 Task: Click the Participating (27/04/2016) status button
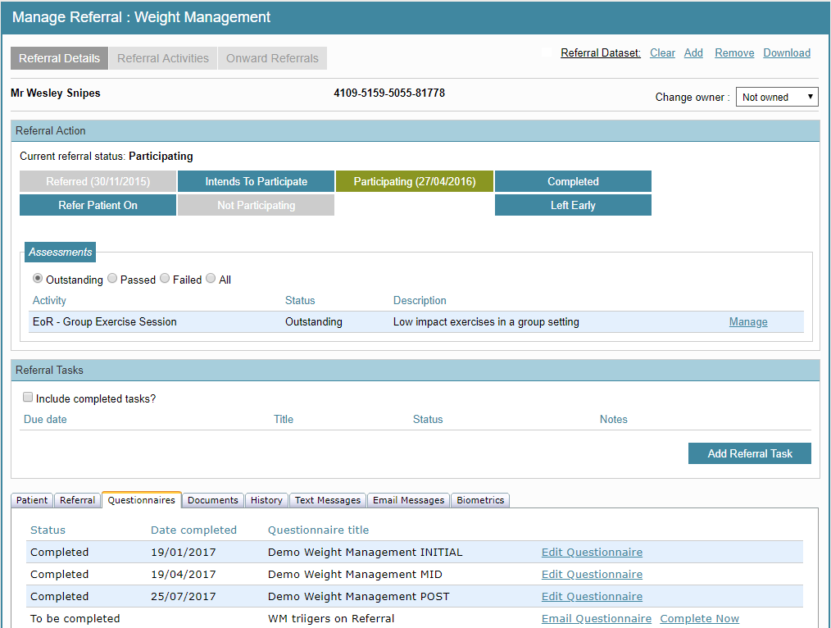coord(415,181)
